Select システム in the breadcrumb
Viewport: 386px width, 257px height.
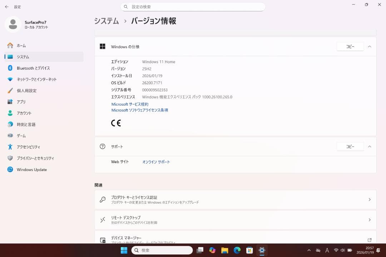tap(106, 21)
